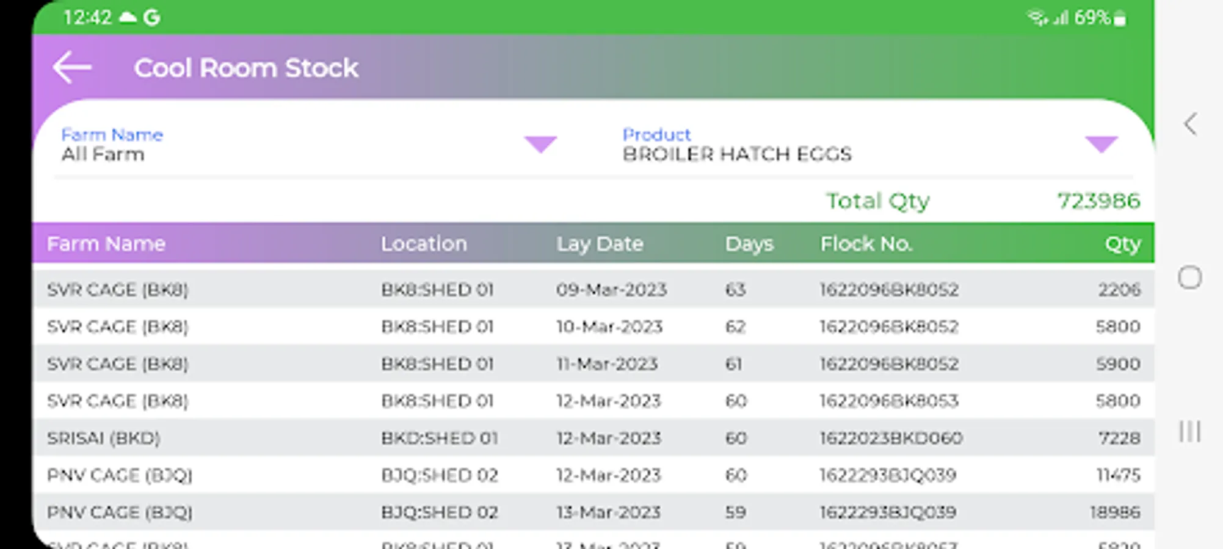Screen dimensions: 1223x549
Task: Tap the battery status icon
Action: (x=1120, y=18)
